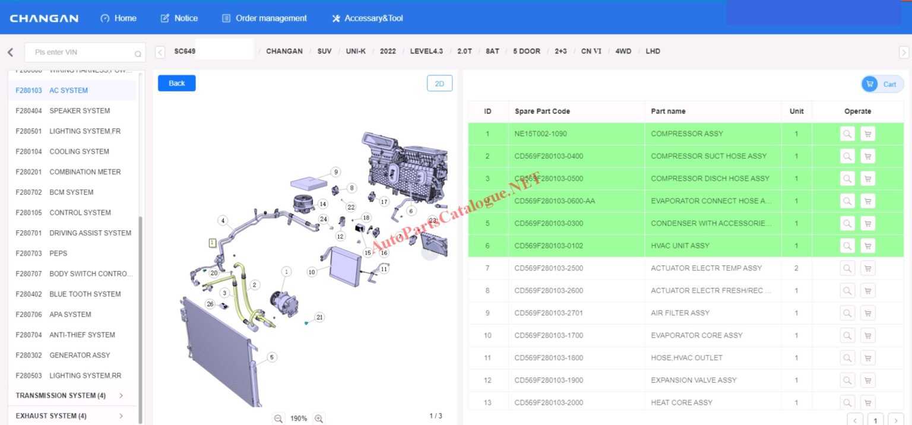Viewport: 912px width, 425px height.
Task: Open detail view magnifier for COMPRESSOR ASSY
Action: (x=847, y=134)
